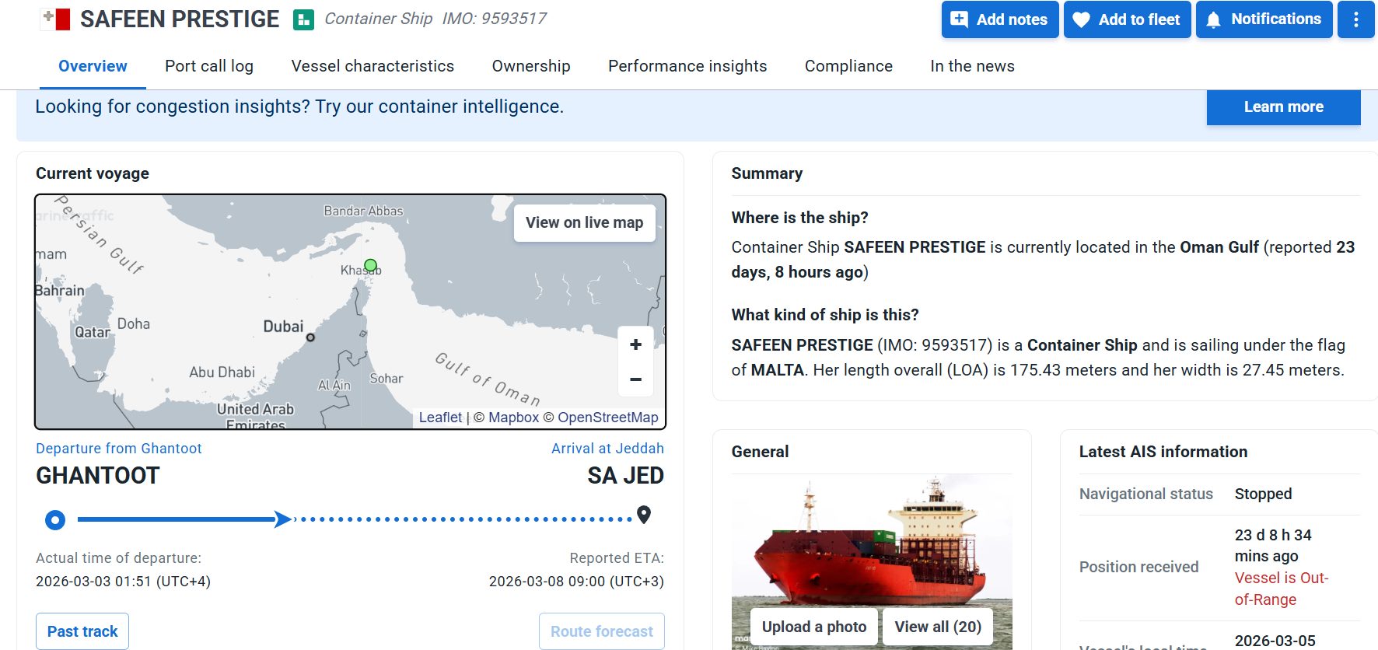Click the green vessel position marker on map
Image resolution: width=1378 pixels, height=650 pixels.
pyautogui.click(x=371, y=265)
